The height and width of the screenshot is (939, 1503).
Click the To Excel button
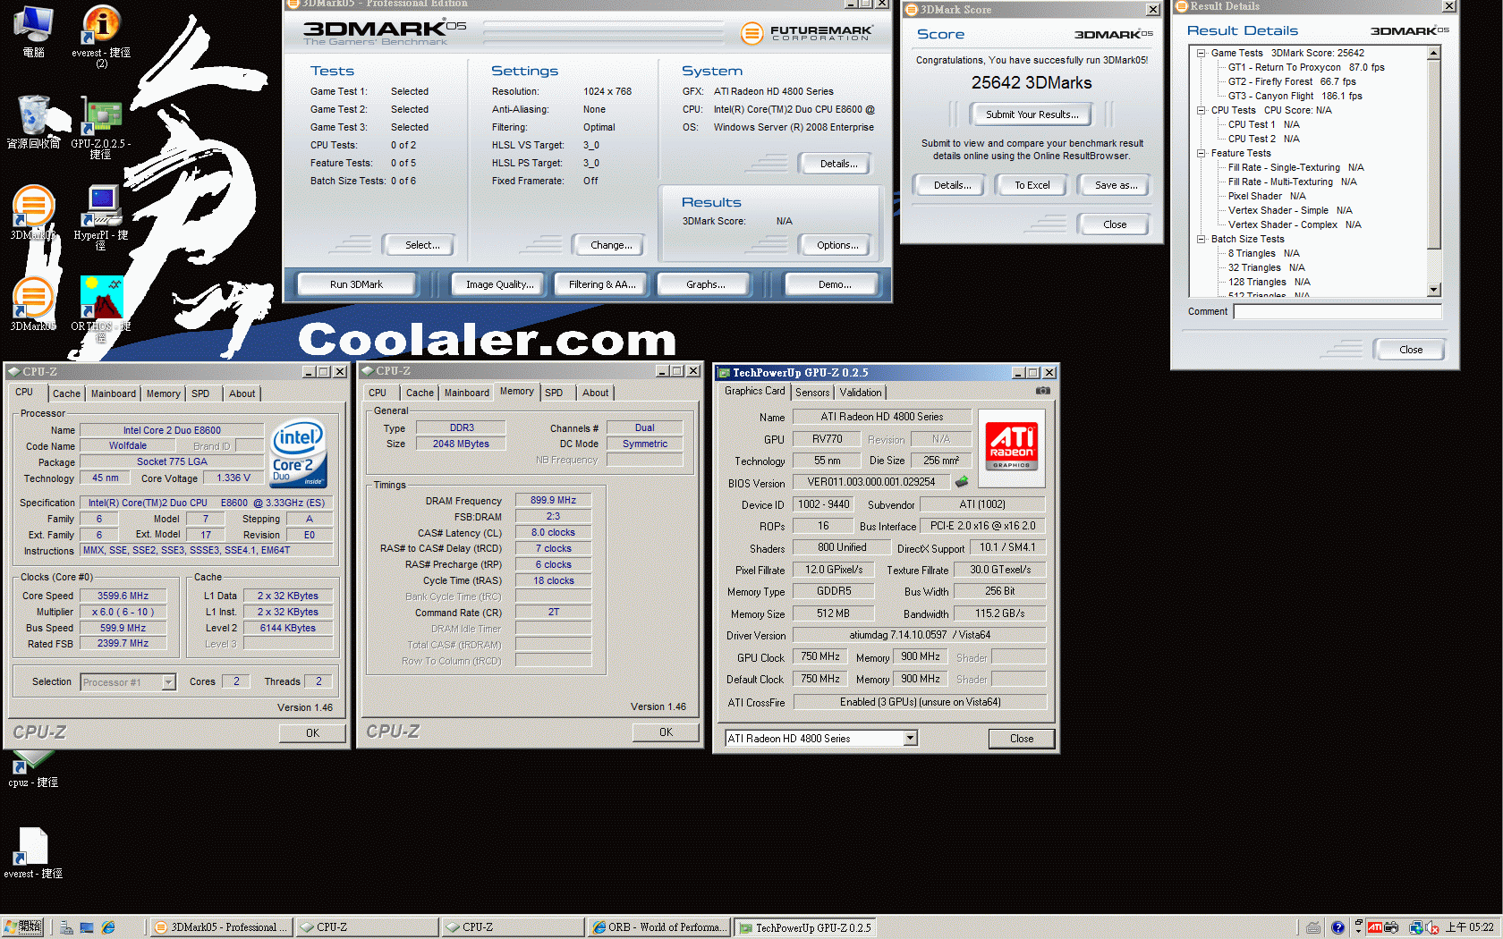coord(1032,185)
